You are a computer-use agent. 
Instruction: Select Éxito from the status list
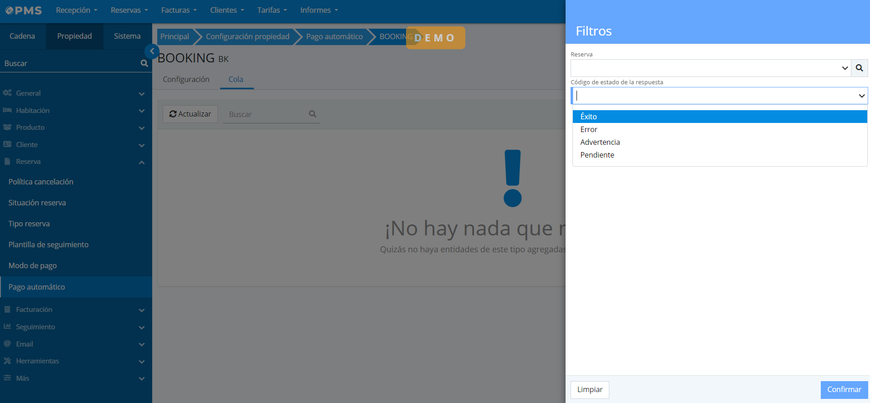coord(588,117)
